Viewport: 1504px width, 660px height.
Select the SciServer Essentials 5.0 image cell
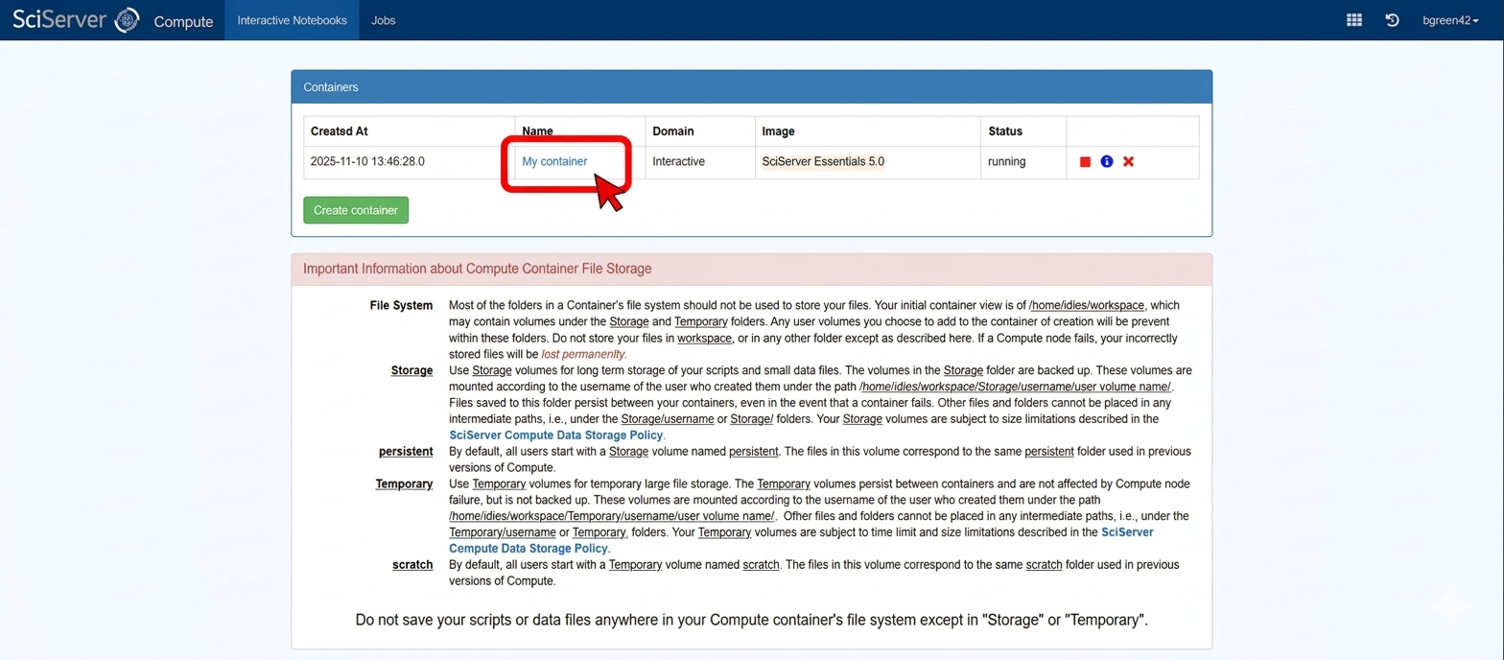[x=823, y=162]
